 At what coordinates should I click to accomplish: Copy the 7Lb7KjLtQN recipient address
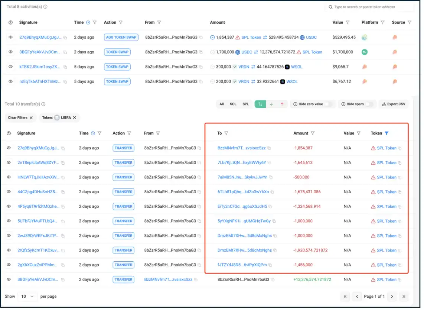(270, 163)
